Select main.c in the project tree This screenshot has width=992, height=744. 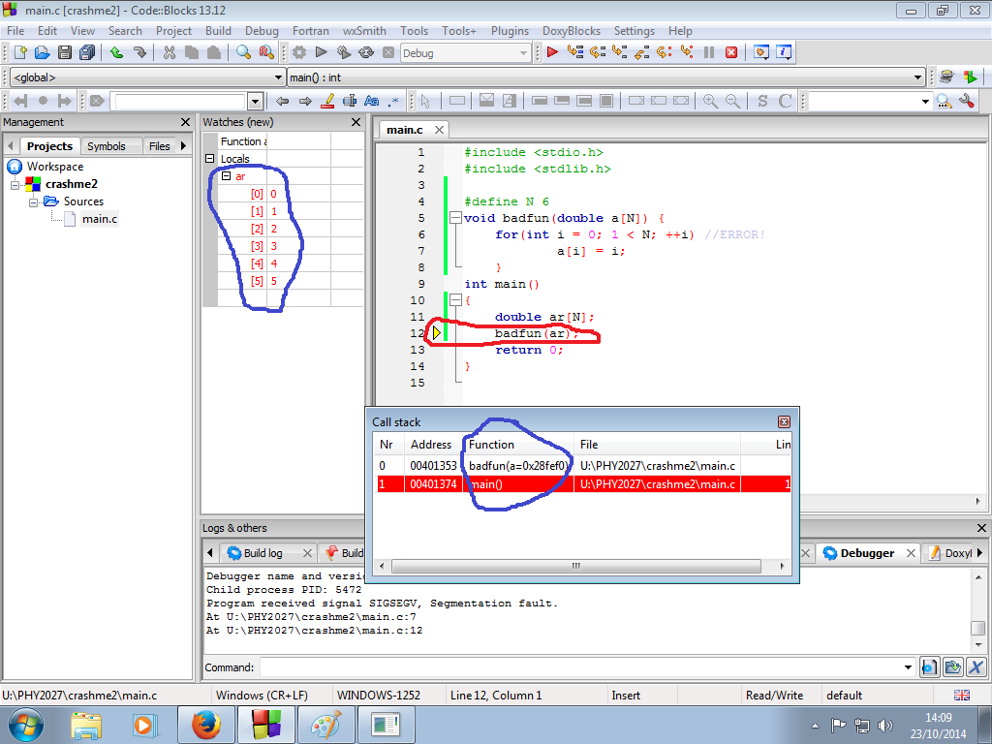(x=100, y=219)
